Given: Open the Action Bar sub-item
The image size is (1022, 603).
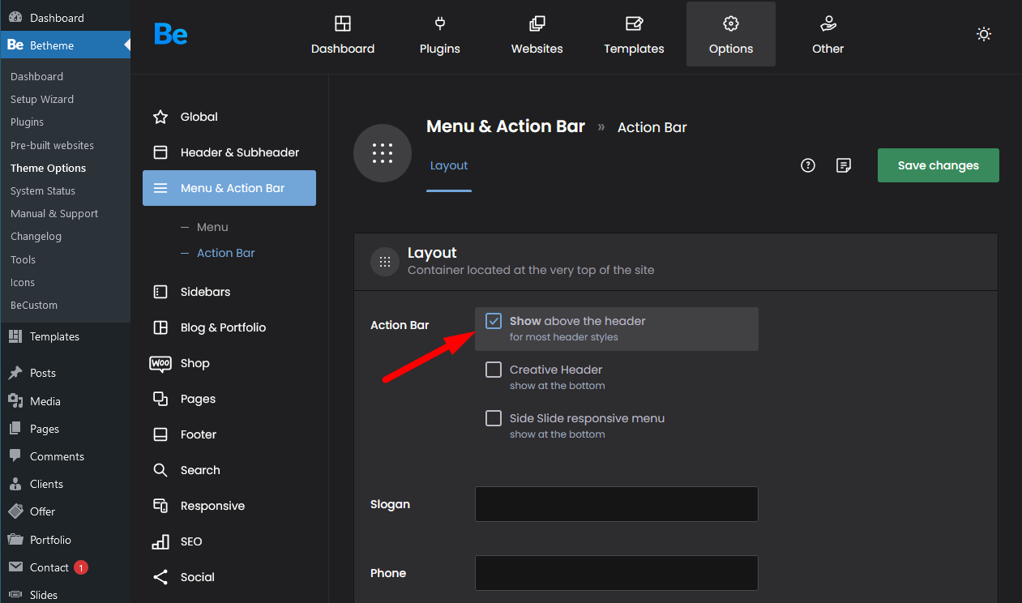Looking at the screenshot, I should [226, 253].
